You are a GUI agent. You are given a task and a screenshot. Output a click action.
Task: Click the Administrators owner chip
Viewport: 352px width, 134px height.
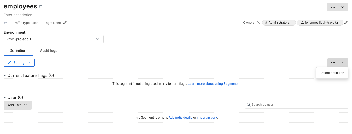(279, 23)
